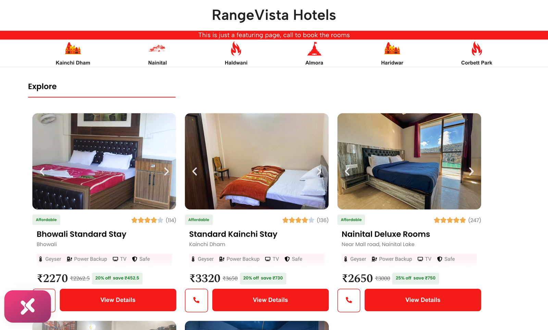Open the Corbett Park flame icon
The width and height of the screenshot is (548, 330).
[477, 49]
